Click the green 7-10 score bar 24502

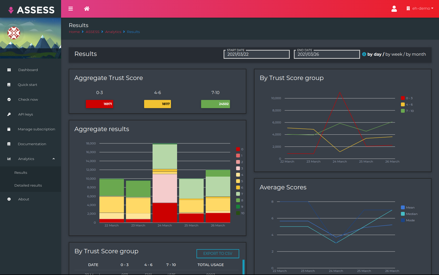[x=215, y=104]
